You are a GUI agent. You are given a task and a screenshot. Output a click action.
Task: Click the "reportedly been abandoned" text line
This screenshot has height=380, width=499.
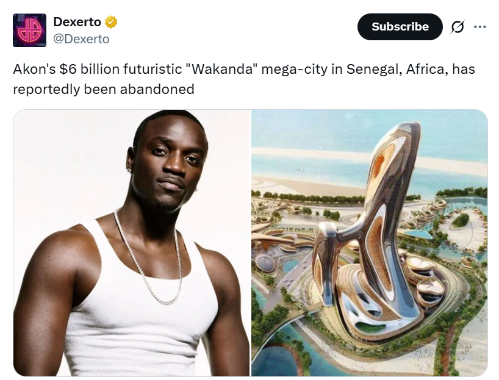(x=104, y=89)
